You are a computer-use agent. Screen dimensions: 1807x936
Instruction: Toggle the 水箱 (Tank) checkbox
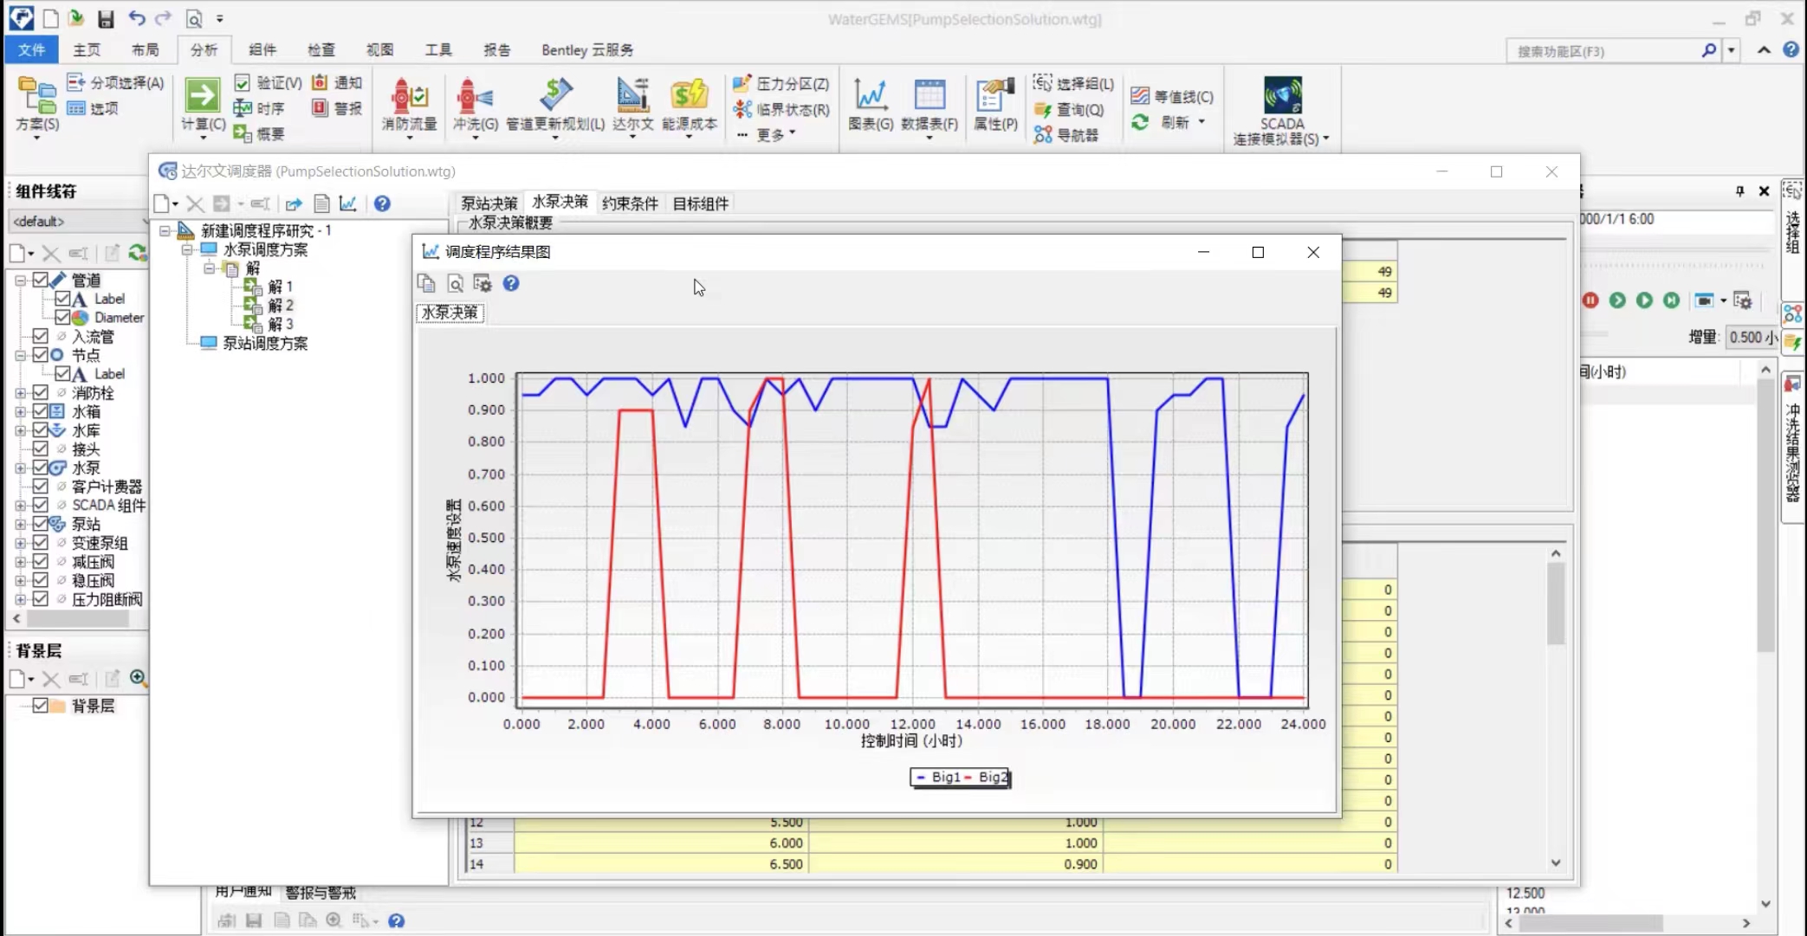click(40, 411)
